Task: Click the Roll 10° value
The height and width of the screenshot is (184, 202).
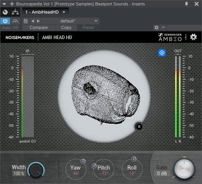Action: pos(132,173)
